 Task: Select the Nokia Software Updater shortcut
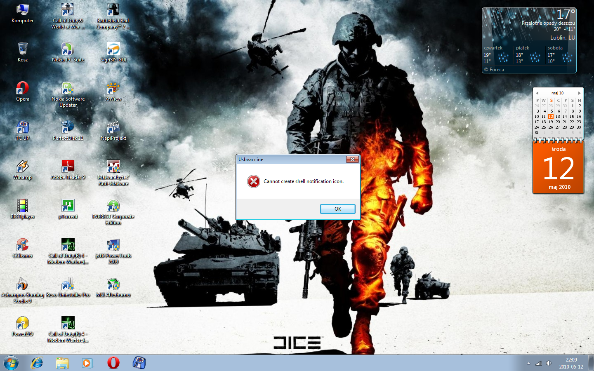tap(68, 95)
